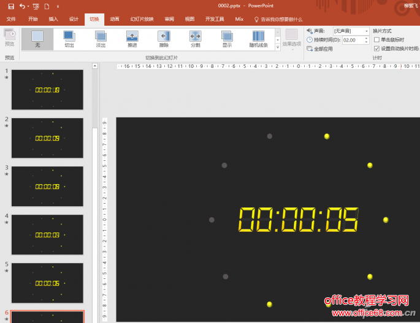Click the Save icon in quick access toolbar
The width and height of the screenshot is (420, 323).
pyautogui.click(x=11, y=6)
